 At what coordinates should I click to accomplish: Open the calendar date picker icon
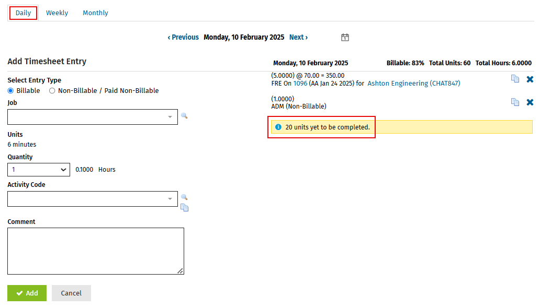click(x=345, y=38)
